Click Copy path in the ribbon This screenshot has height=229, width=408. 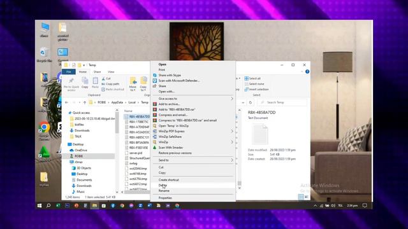click(110, 84)
